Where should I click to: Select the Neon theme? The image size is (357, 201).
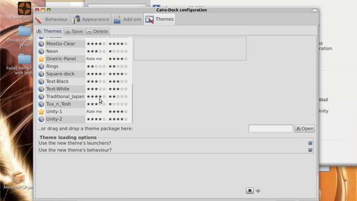(52, 51)
